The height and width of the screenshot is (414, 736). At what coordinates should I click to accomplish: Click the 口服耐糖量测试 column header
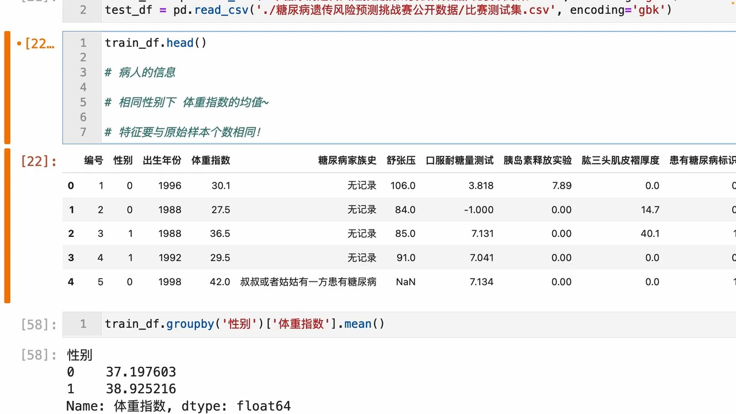click(x=460, y=160)
